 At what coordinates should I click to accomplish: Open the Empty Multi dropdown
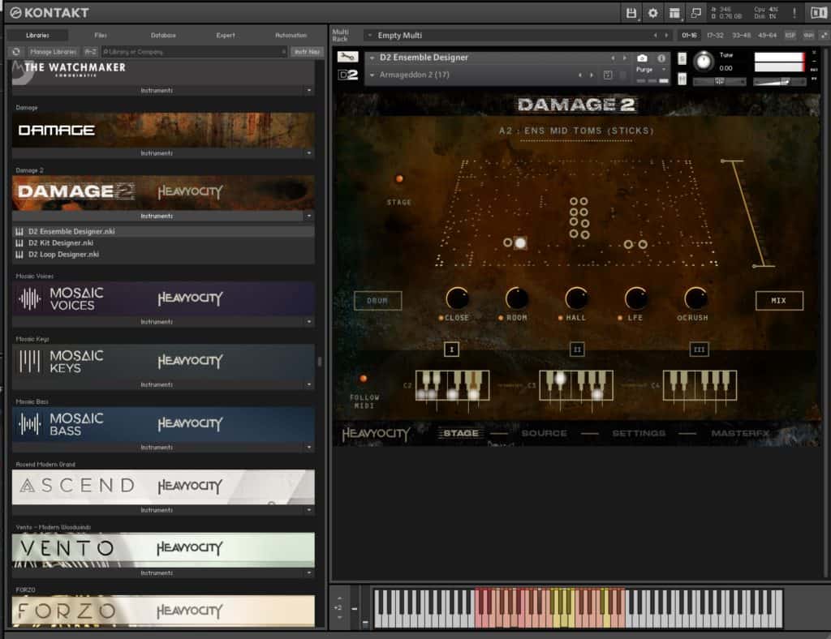point(369,36)
